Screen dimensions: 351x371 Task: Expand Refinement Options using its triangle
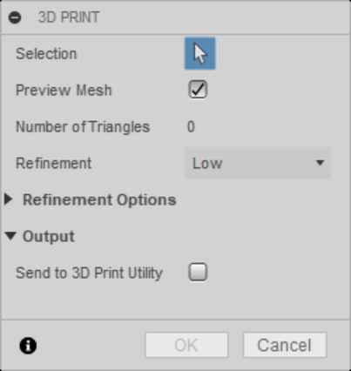point(9,199)
